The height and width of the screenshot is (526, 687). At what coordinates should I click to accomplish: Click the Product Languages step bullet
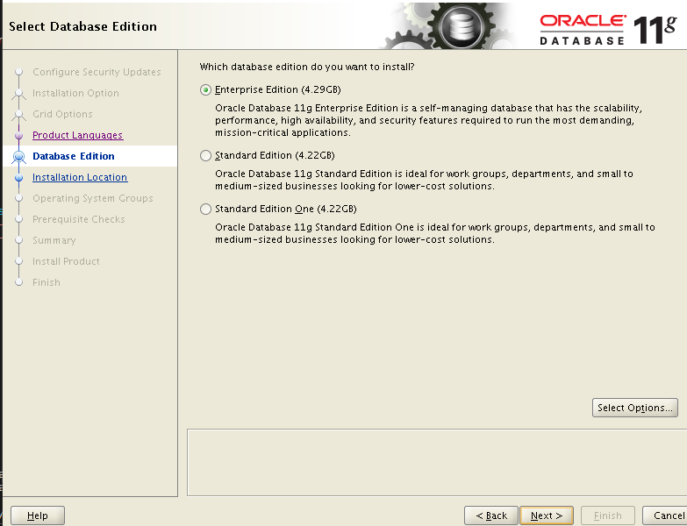click(18, 136)
